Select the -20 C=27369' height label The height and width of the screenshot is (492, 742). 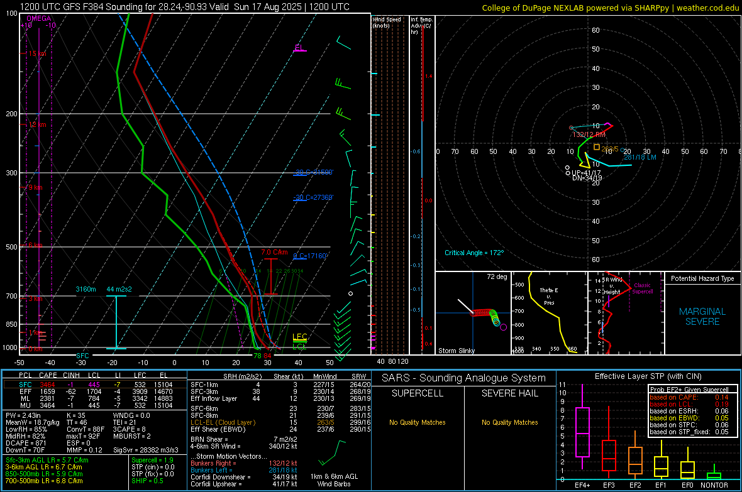click(314, 197)
